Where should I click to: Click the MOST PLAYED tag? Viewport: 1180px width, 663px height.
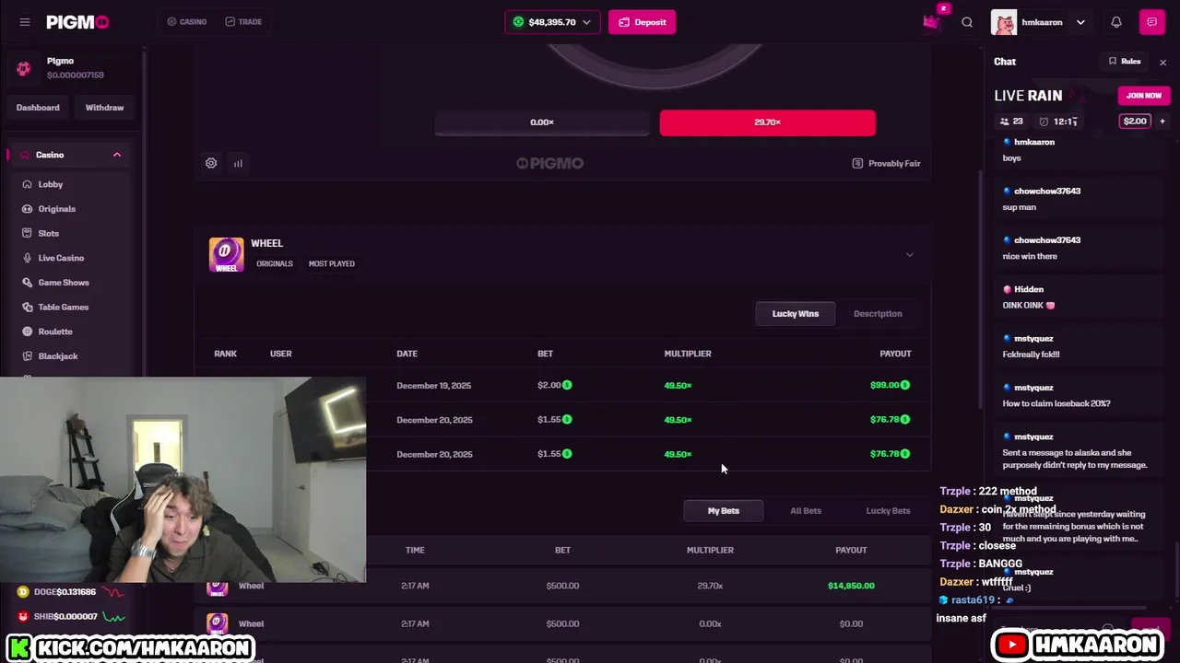coord(332,264)
